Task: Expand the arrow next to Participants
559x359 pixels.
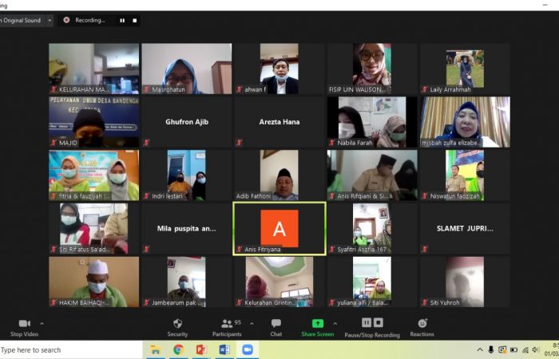Action: (x=252, y=323)
